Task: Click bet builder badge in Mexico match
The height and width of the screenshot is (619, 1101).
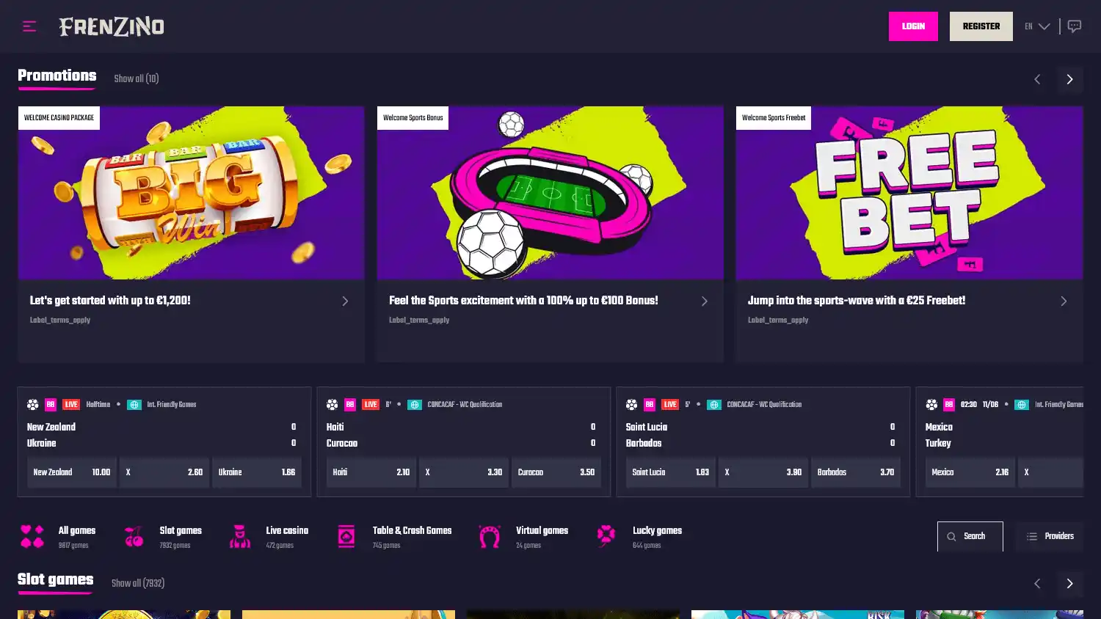Action: tap(949, 405)
